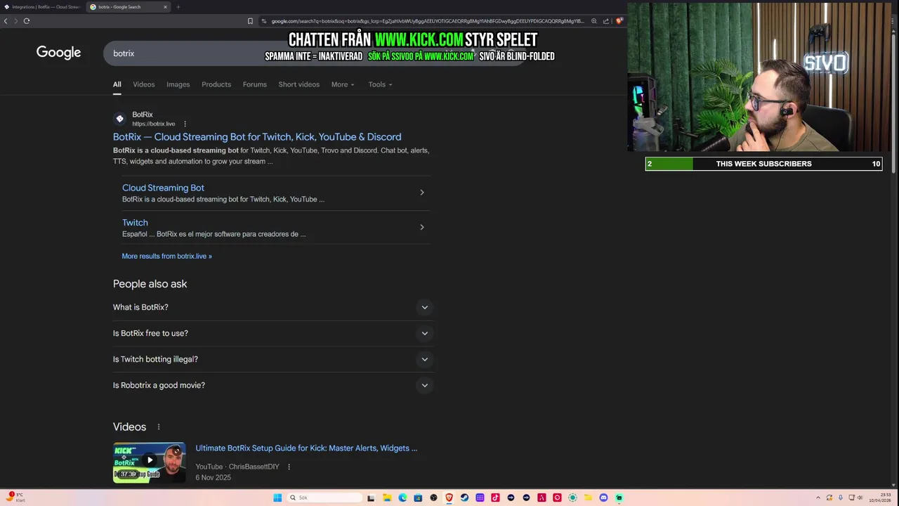This screenshot has height=506, width=899.
Task: Expand Is BotRix free to use?
Action: point(272,333)
